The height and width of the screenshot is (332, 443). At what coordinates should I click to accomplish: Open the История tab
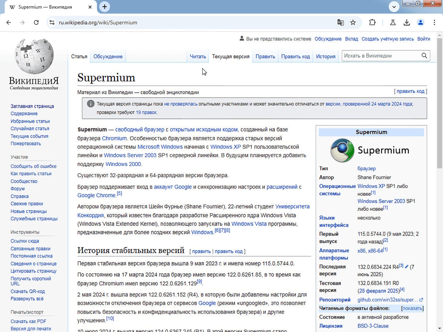(326, 56)
